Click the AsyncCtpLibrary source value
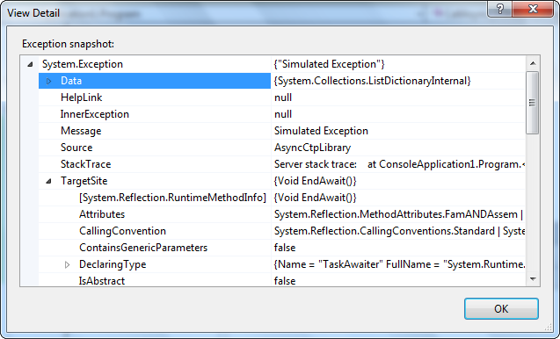Image resolution: width=560 pixels, height=339 pixels. click(312, 148)
